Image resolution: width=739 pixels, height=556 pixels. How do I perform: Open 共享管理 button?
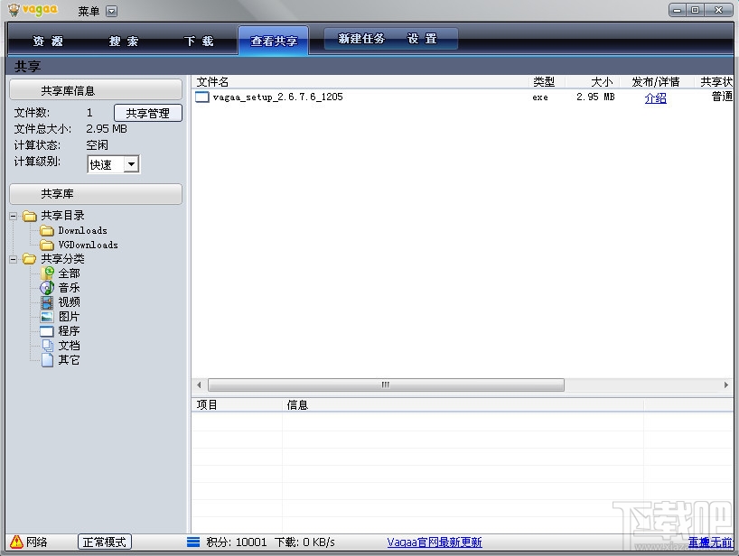[x=148, y=113]
